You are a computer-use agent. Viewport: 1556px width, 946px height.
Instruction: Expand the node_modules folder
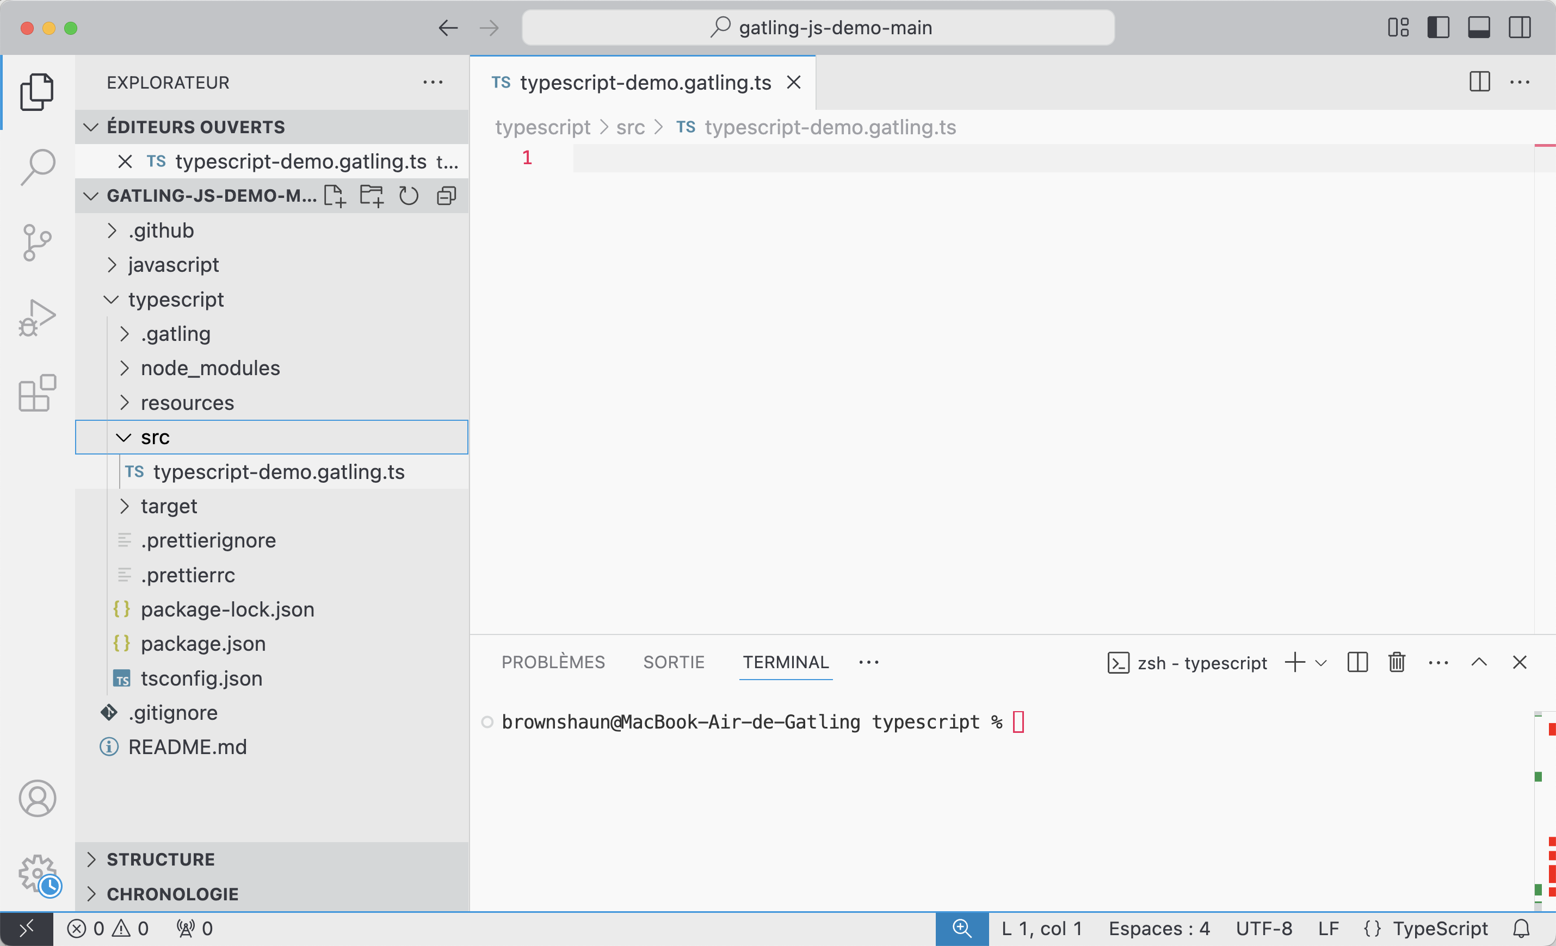pos(271,368)
